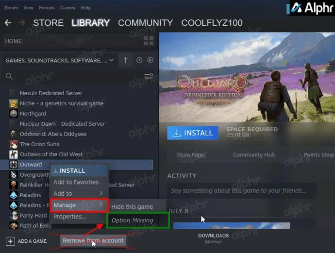The width and height of the screenshot is (335, 253).
Task: Click the Add a Game plus icon
Action: pyautogui.click(x=10, y=241)
